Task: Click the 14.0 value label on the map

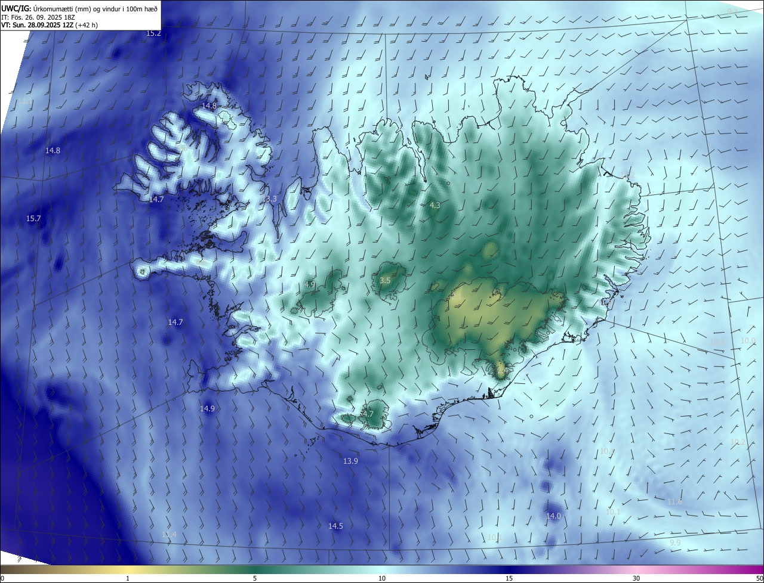Action: [x=553, y=516]
